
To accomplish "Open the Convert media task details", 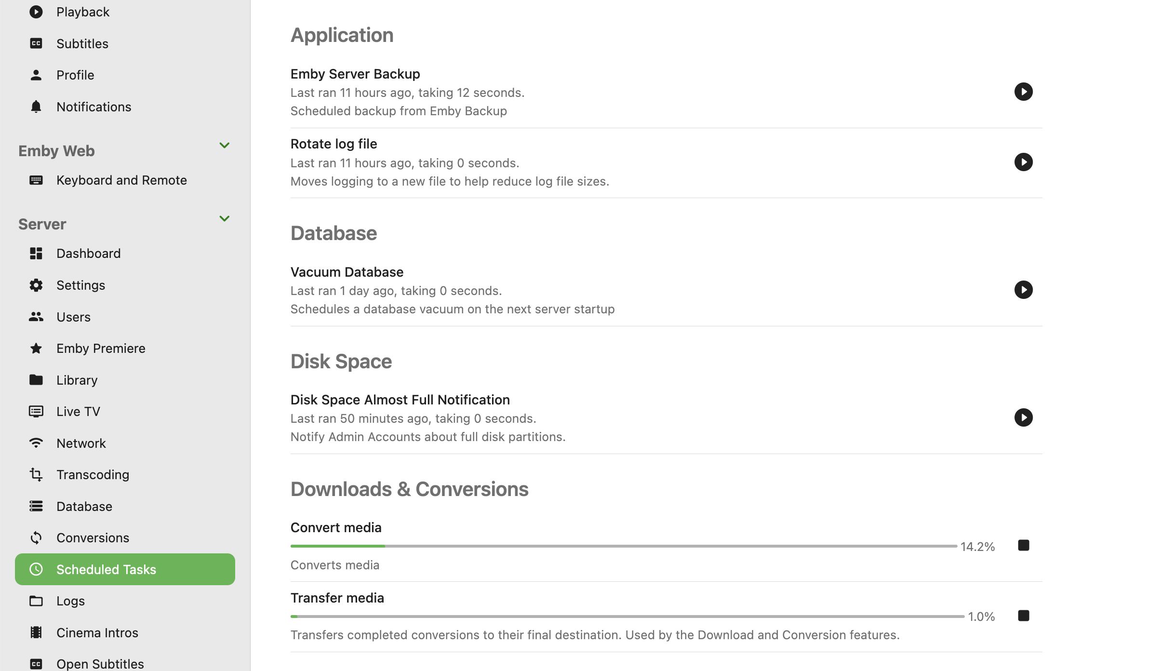I will [336, 527].
